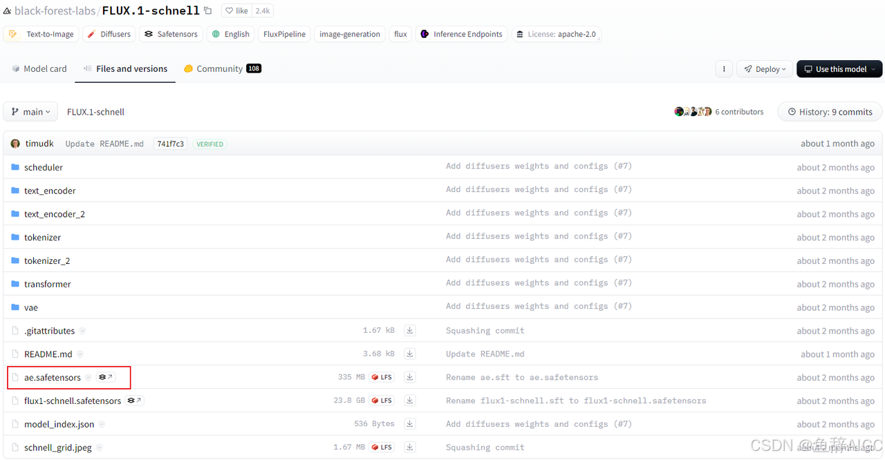Open the apache-2.0 license tag
885x460 pixels.
[556, 34]
